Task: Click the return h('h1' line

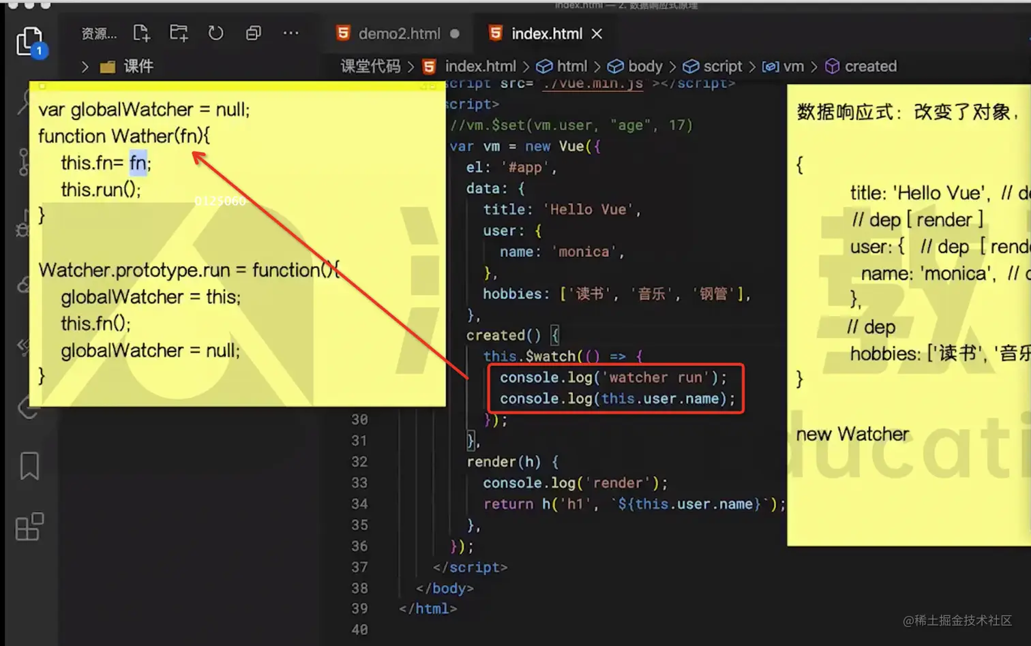Action: (x=634, y=504)
